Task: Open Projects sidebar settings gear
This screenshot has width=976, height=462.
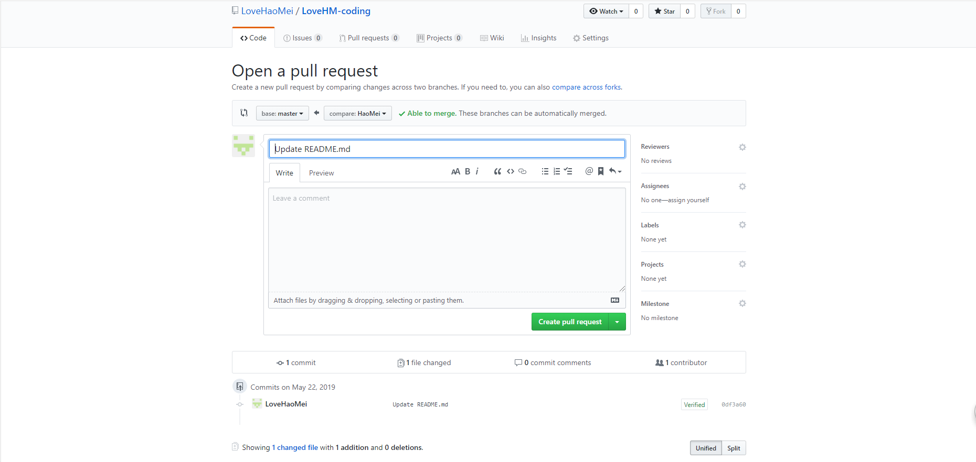Action: pyautogui.click(x=742, y=264)
